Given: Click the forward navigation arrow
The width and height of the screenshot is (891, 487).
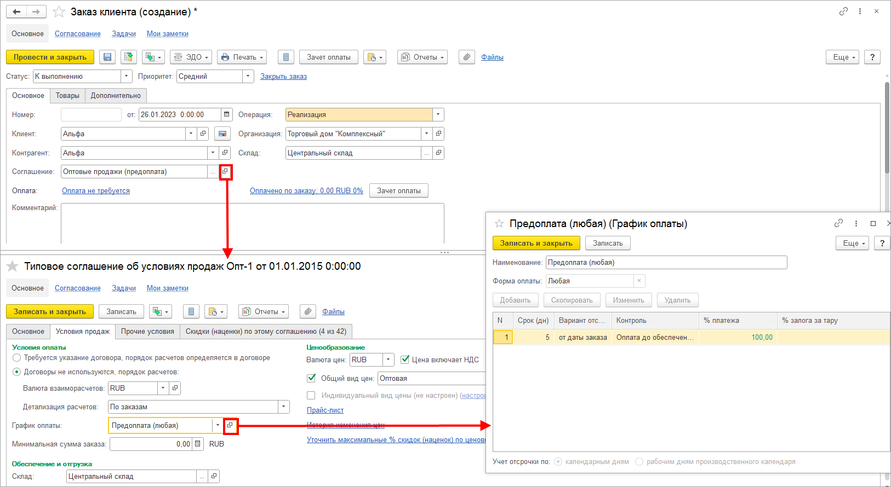Looking at the screenshot, I should coord(36,11).
